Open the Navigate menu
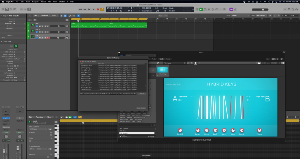Image resolution: width=300 pixels, height=159 pixels. click(x=35, y=2)
